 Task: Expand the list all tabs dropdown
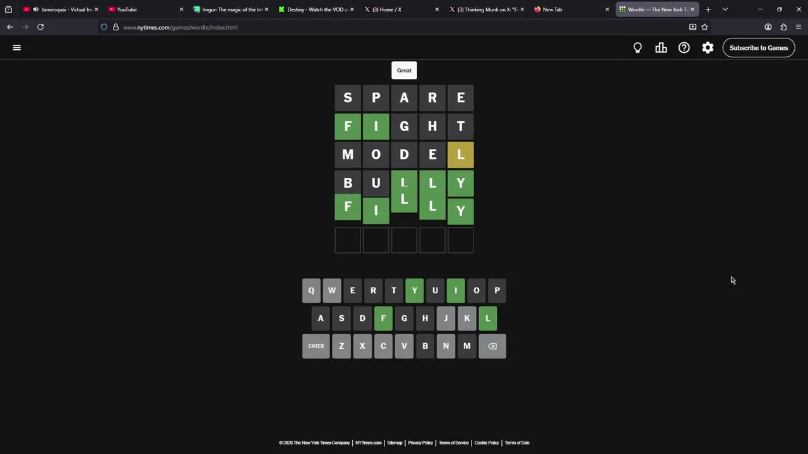point(725,9)
